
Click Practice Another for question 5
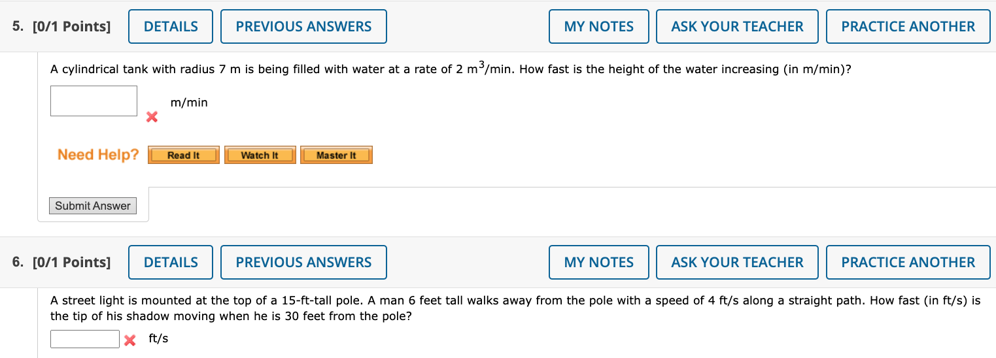coord(908,27)
